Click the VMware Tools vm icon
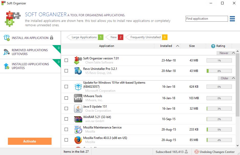The width and height of the screenshot is (240, 155). pyautogui.click(x=78, y=98)
